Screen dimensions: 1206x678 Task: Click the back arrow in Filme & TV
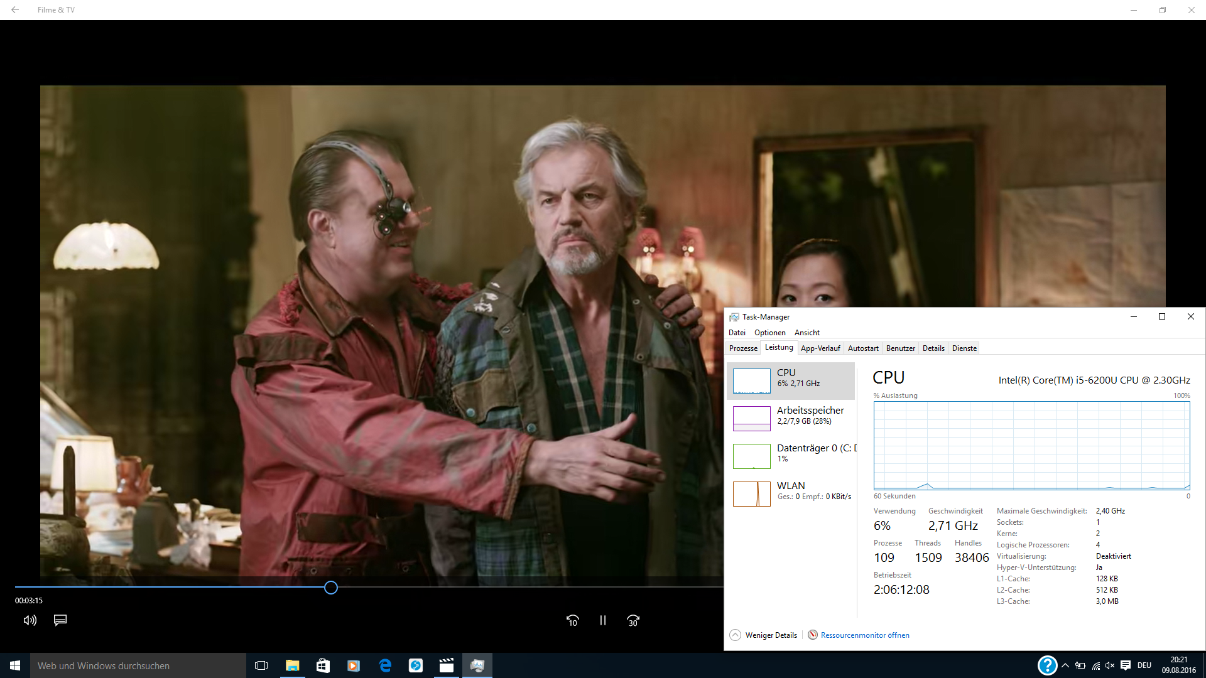coord(15,10)
